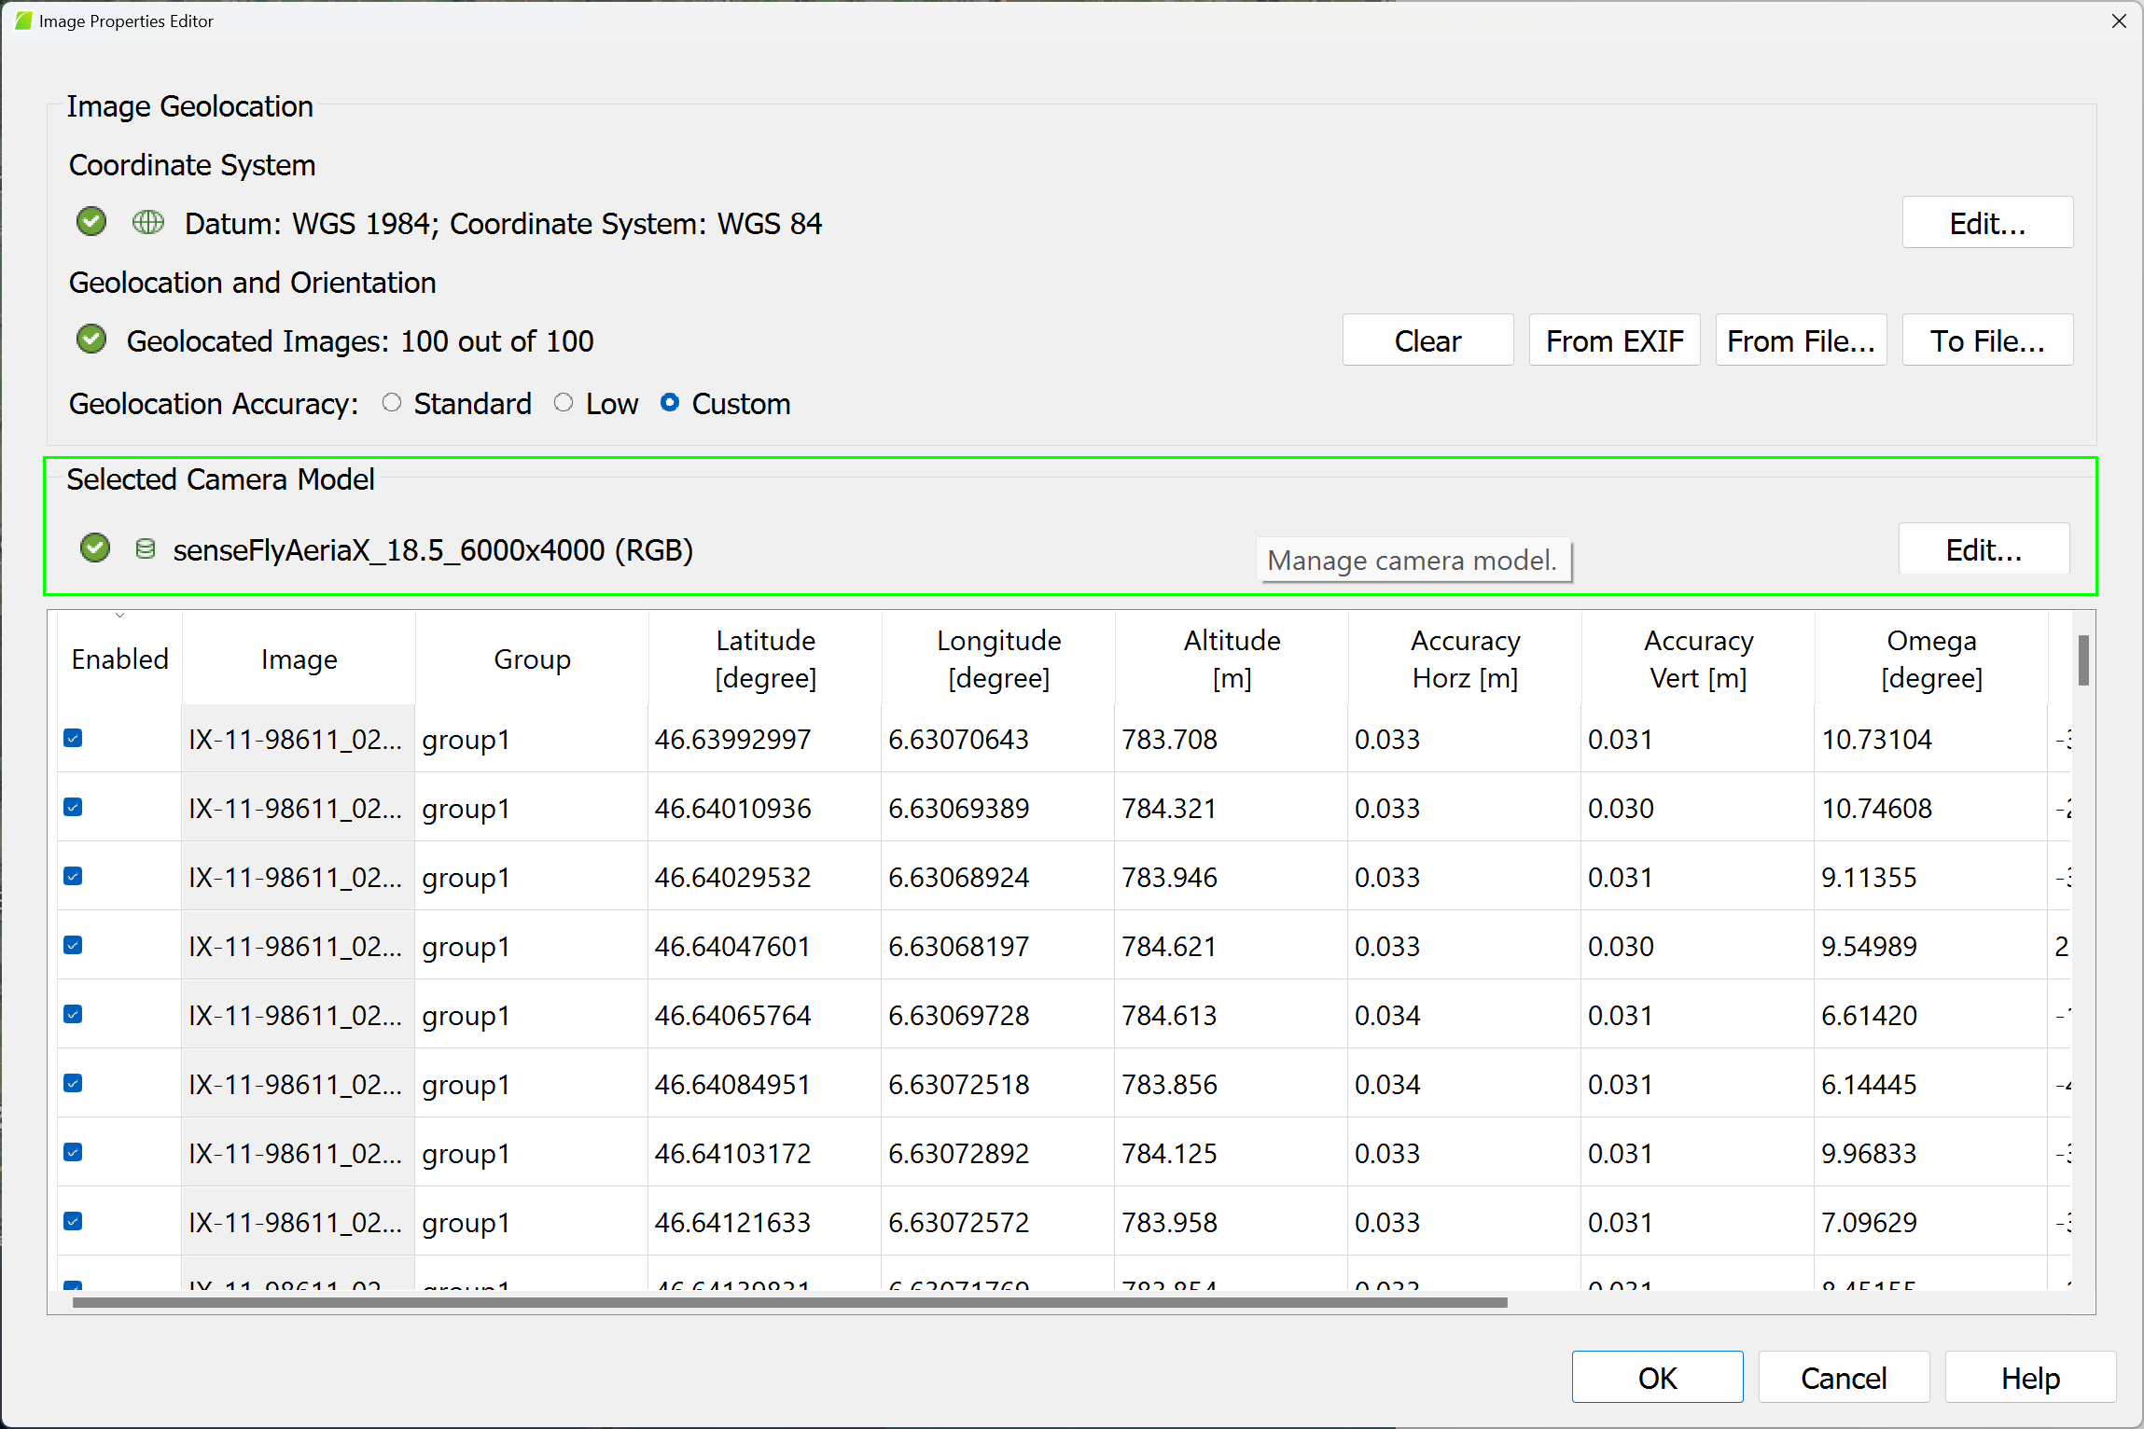Click the database icon next to senseFlyAeriaX camera
This screenshot has width=2144, height=1429.
[x=145, y=548]
